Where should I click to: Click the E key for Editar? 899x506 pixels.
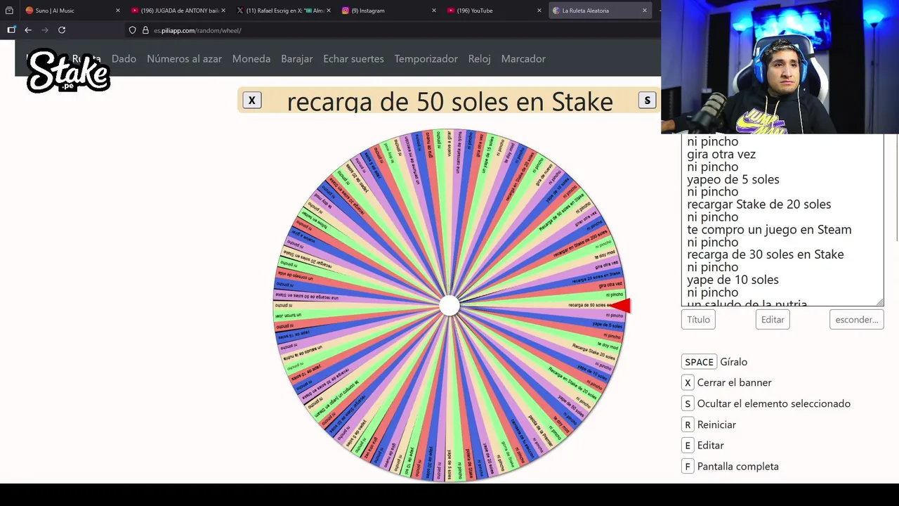point(688,446)
